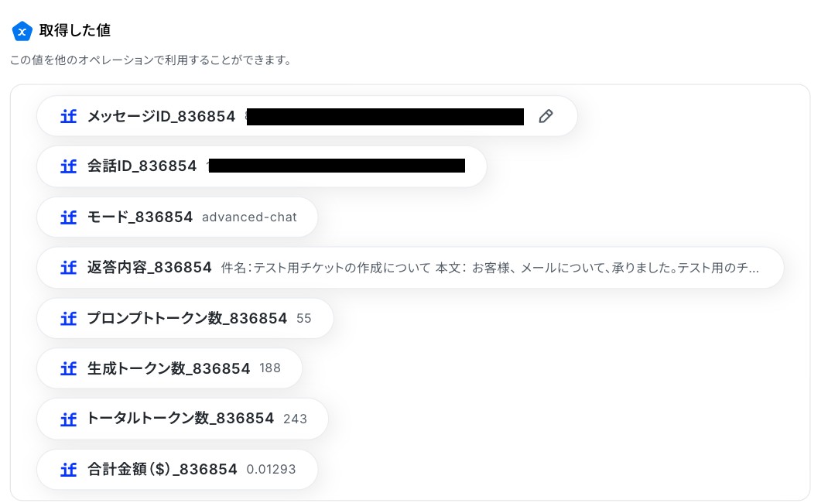Screen dimensions: 828x503
Task: Click the Dify icon on モード_836854
Action: pyautogui.click(x=69, y=217)
